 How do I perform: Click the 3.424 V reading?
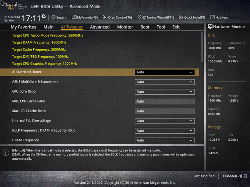point(213,153)
